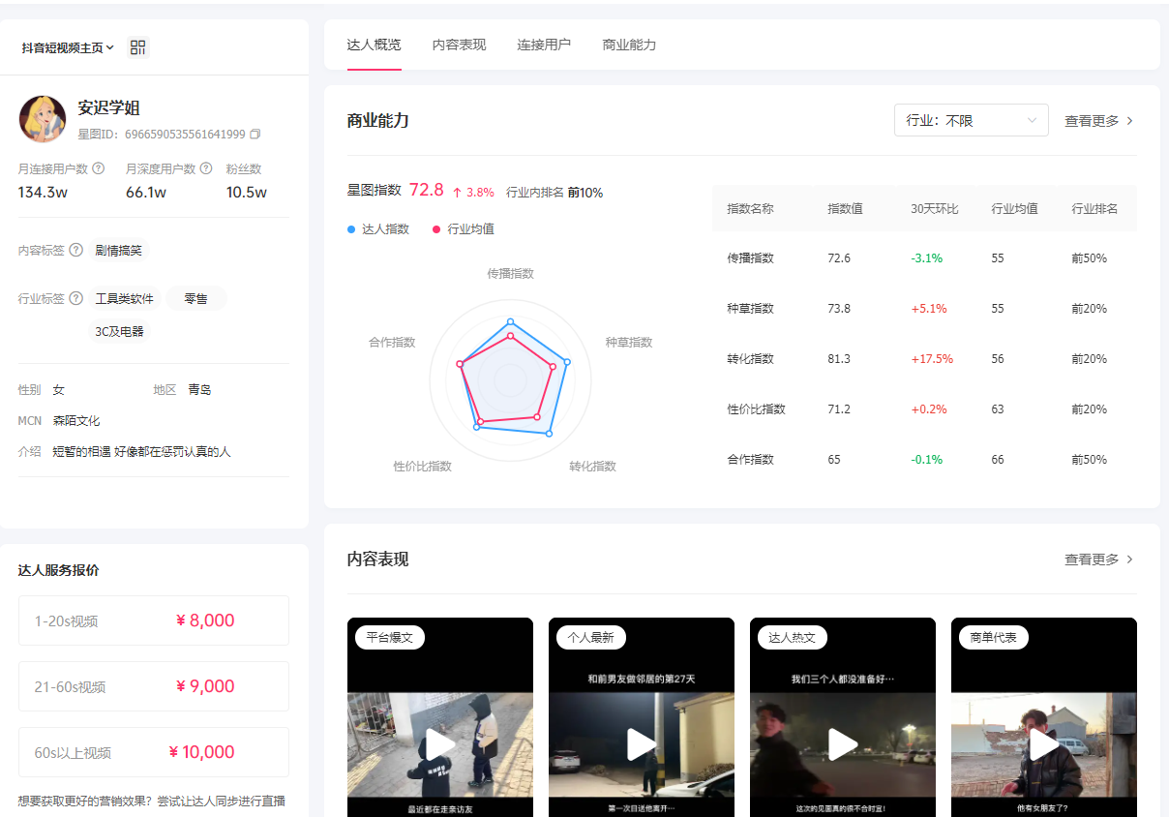Toggle 行业均值 legend series

(464, 229)
